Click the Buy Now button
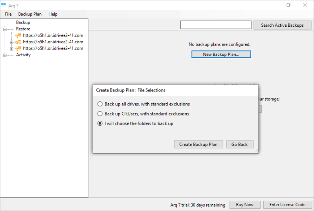Screen dimensions: 314x211 [x=245, y=205]
